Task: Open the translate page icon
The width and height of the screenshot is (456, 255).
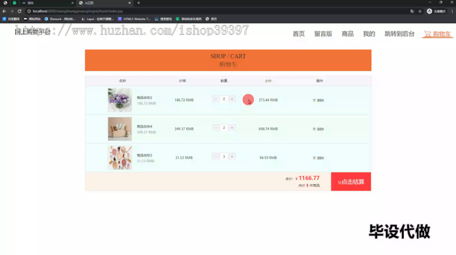Action: [412, 11]
